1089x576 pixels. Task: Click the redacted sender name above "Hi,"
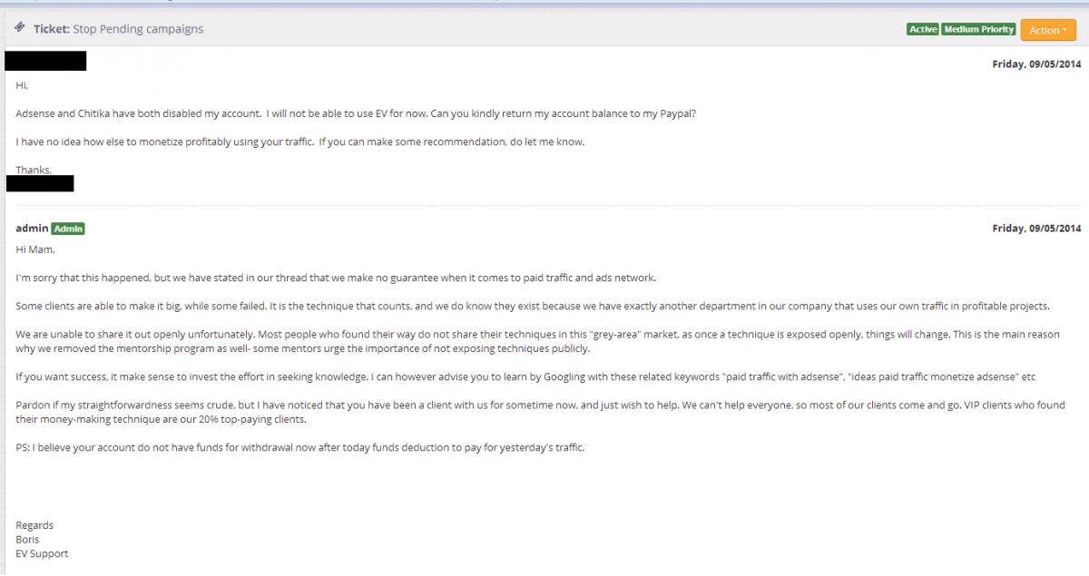click(45, 62)
